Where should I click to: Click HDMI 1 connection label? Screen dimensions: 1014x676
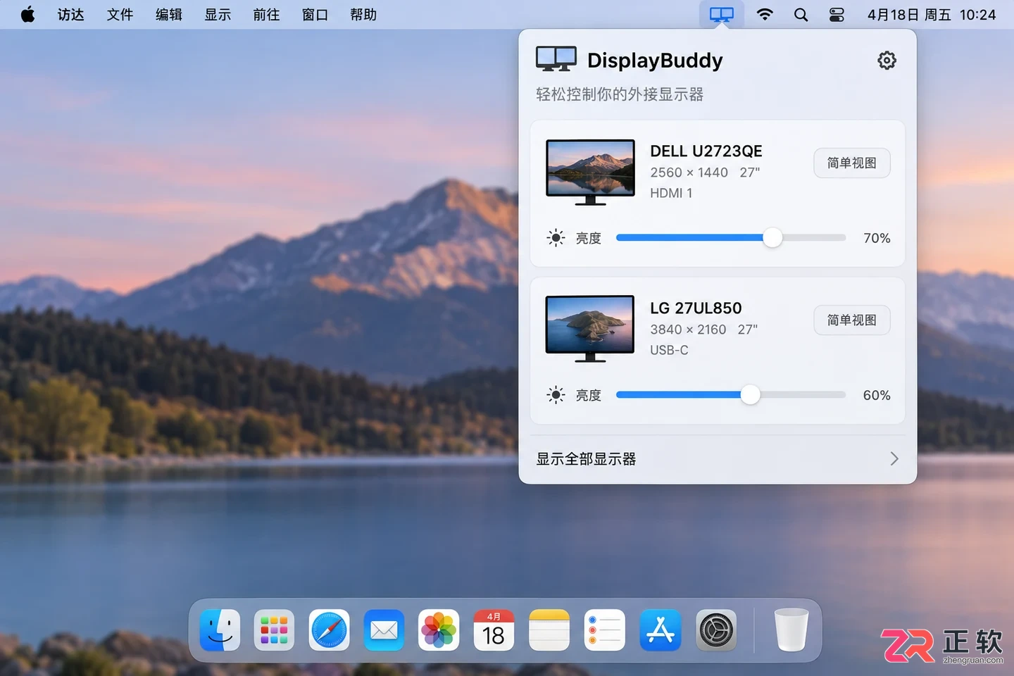(671, 193)
